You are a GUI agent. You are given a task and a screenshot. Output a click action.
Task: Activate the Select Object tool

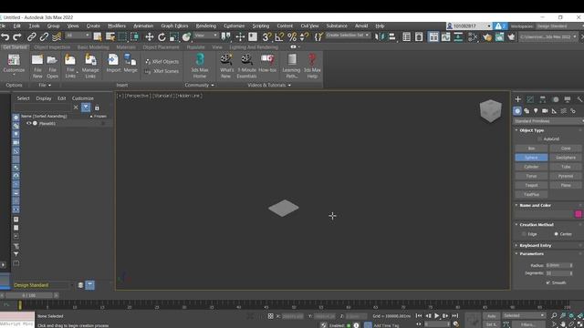(98, 36)
